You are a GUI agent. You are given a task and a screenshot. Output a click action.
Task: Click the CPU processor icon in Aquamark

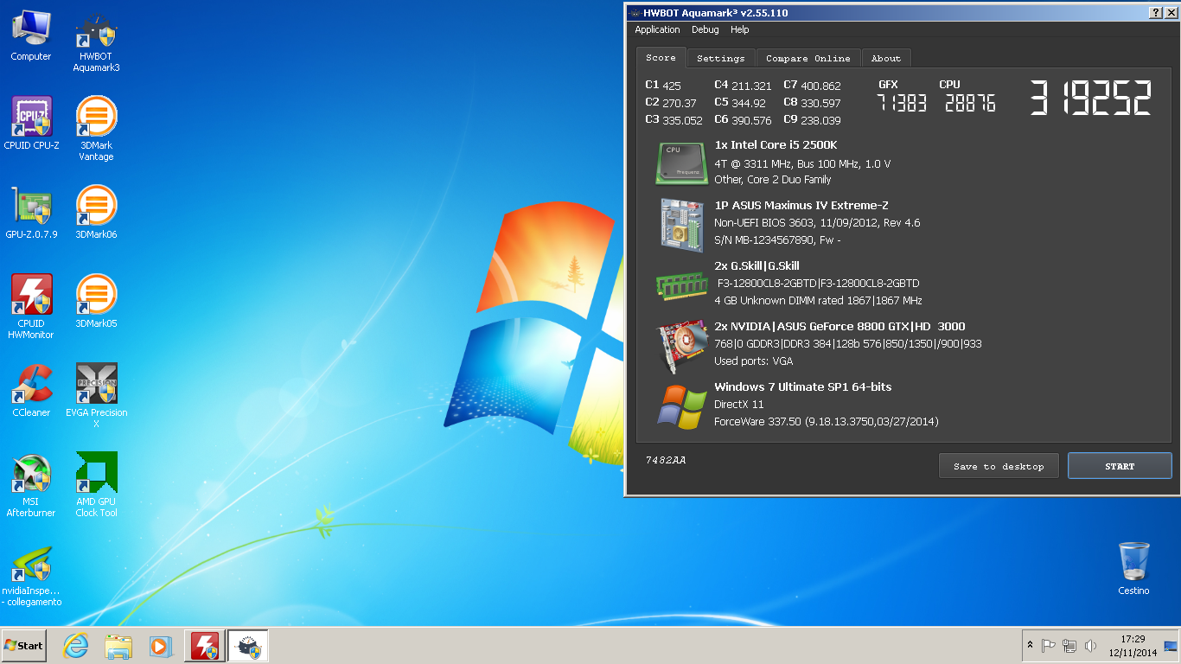681,163
